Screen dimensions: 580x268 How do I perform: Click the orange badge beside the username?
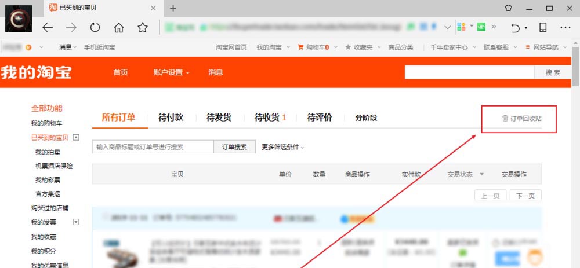click(x=28, y=47)
